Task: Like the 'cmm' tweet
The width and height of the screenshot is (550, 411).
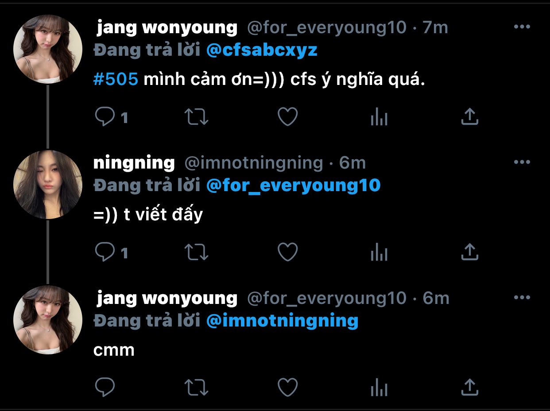Action: [x=287, y=388]
